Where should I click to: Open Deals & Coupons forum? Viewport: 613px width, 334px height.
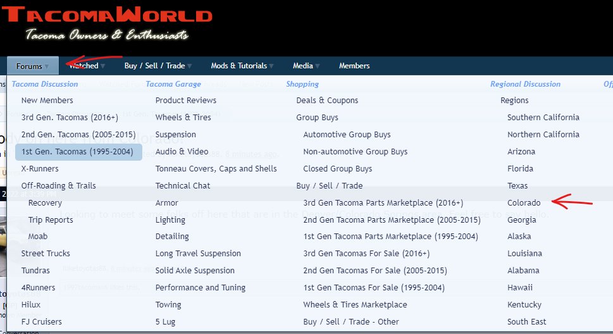(327, 101)
